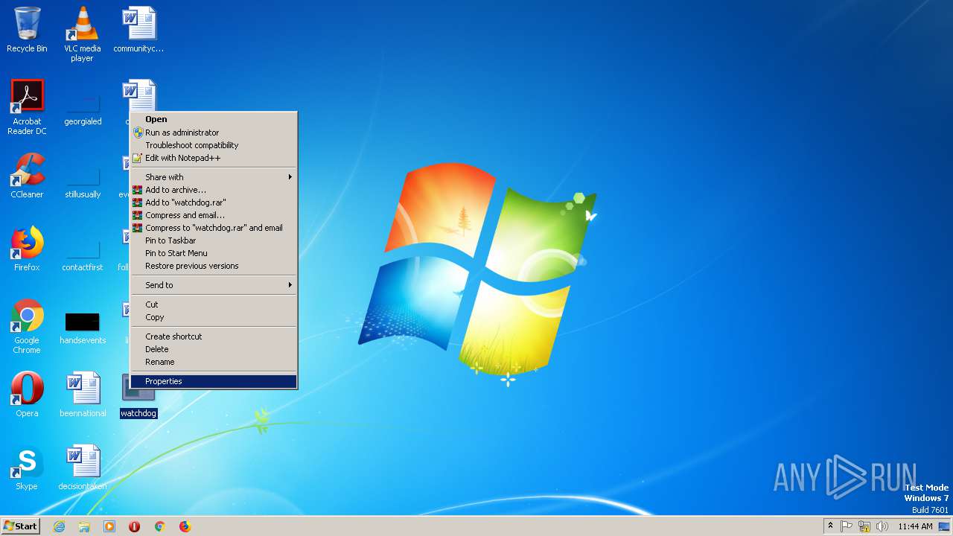Choose Edit with Notepad++
Image resolution: width=953 pixels, height=536 pixels.
214,158
